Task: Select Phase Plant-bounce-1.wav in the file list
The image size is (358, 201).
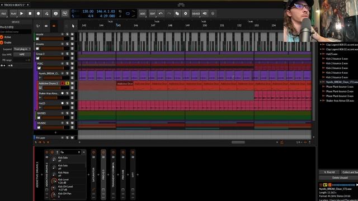Action: point(340,87)
